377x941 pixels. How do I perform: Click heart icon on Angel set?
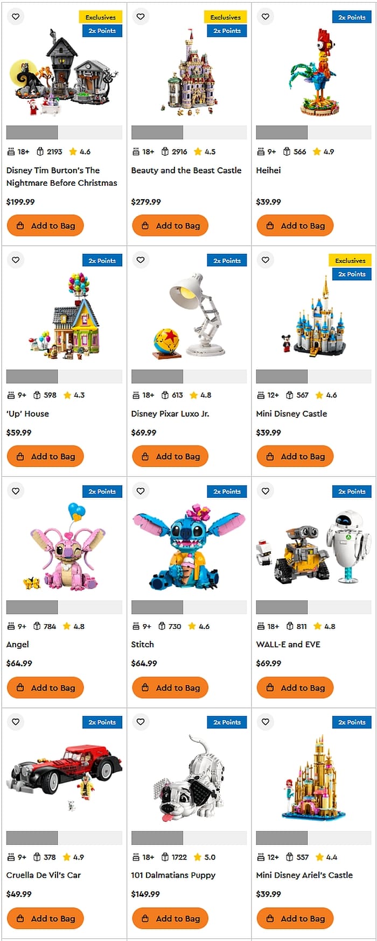(x=16, y=491)
